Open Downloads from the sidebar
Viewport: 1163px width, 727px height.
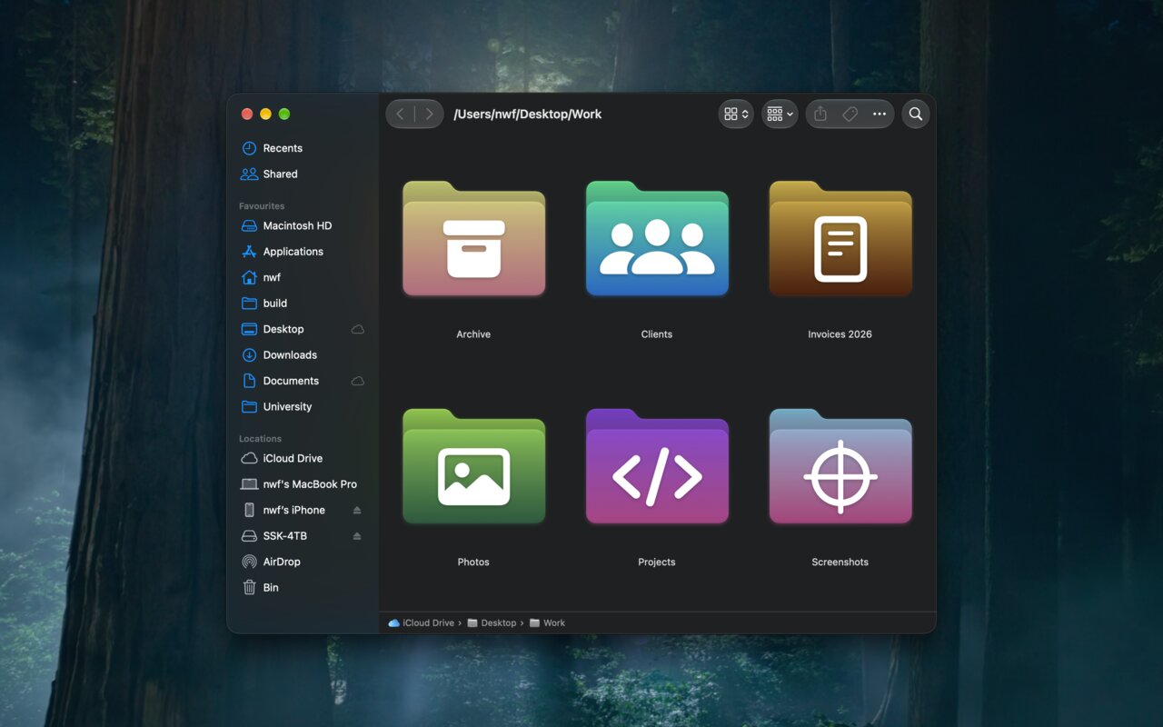303,355
